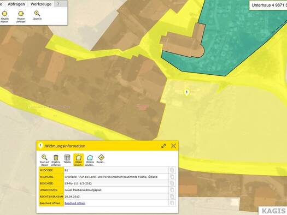Open the Abfragen tab
The height and width of the screenshot is (215, 287).
coord(16,4)
